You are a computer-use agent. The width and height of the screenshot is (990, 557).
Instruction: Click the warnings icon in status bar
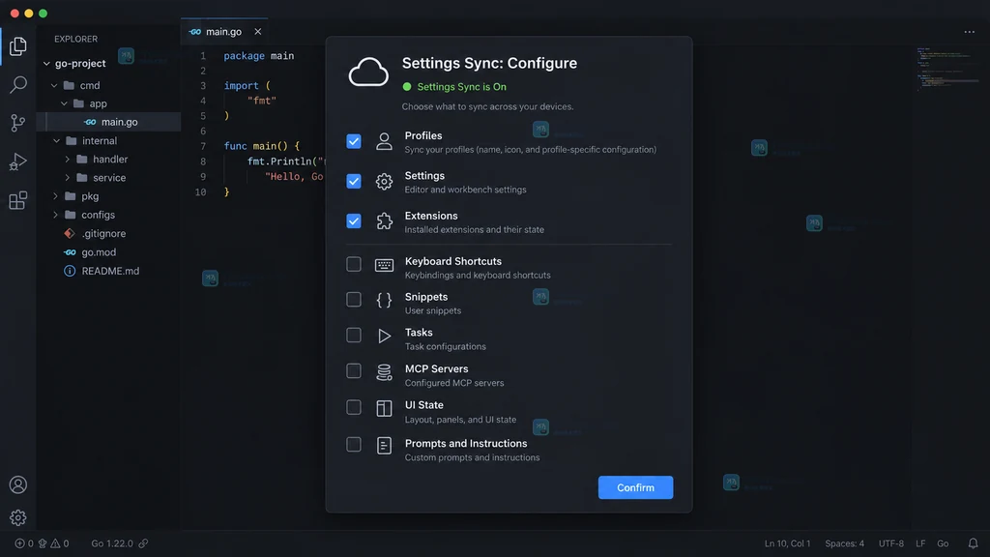(55, 543)
